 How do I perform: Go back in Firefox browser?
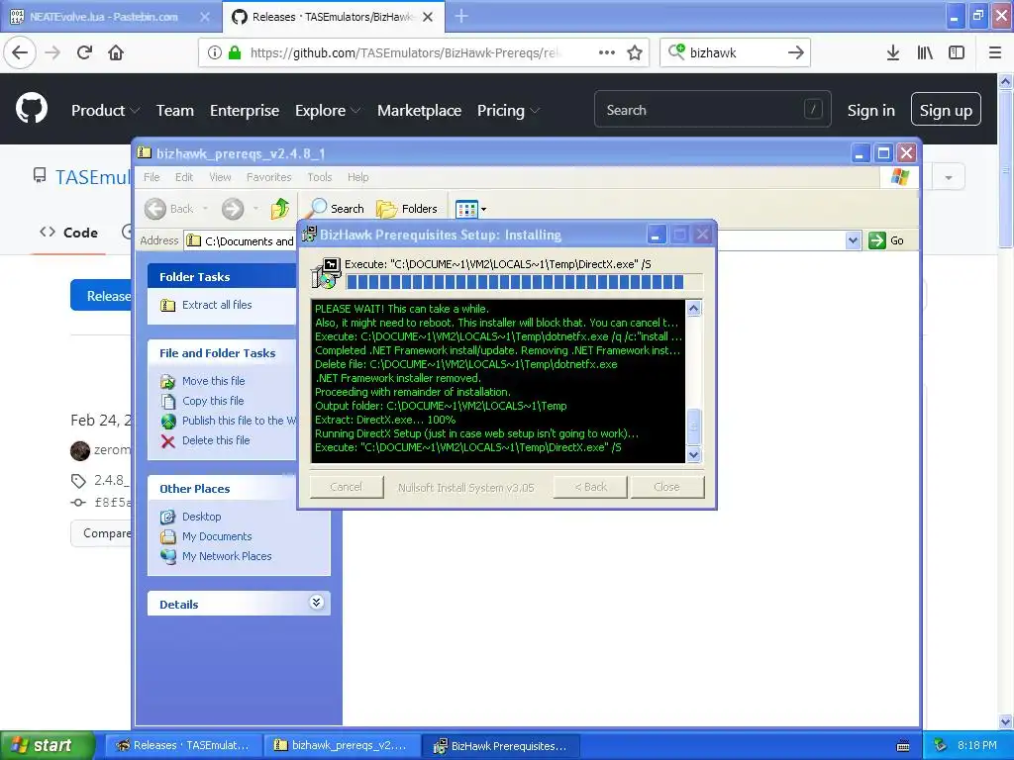point(20,52)
